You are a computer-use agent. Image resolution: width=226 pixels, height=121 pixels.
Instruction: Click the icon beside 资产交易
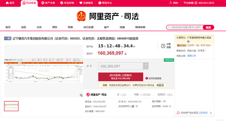pos(43,3)
